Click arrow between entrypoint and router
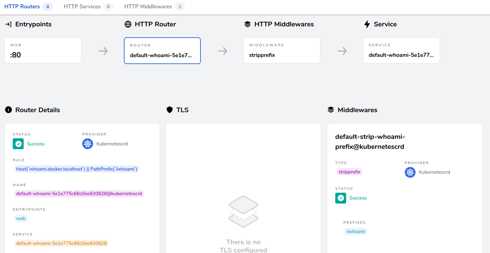The height and width of the screenshot is (253, 490). pyautogui.click(x=103, y=51)
